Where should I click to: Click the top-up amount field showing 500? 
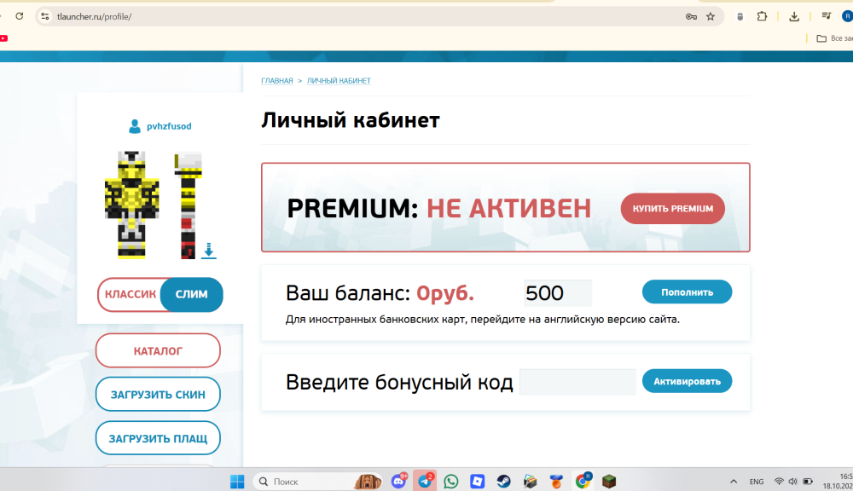pos(558,293)
